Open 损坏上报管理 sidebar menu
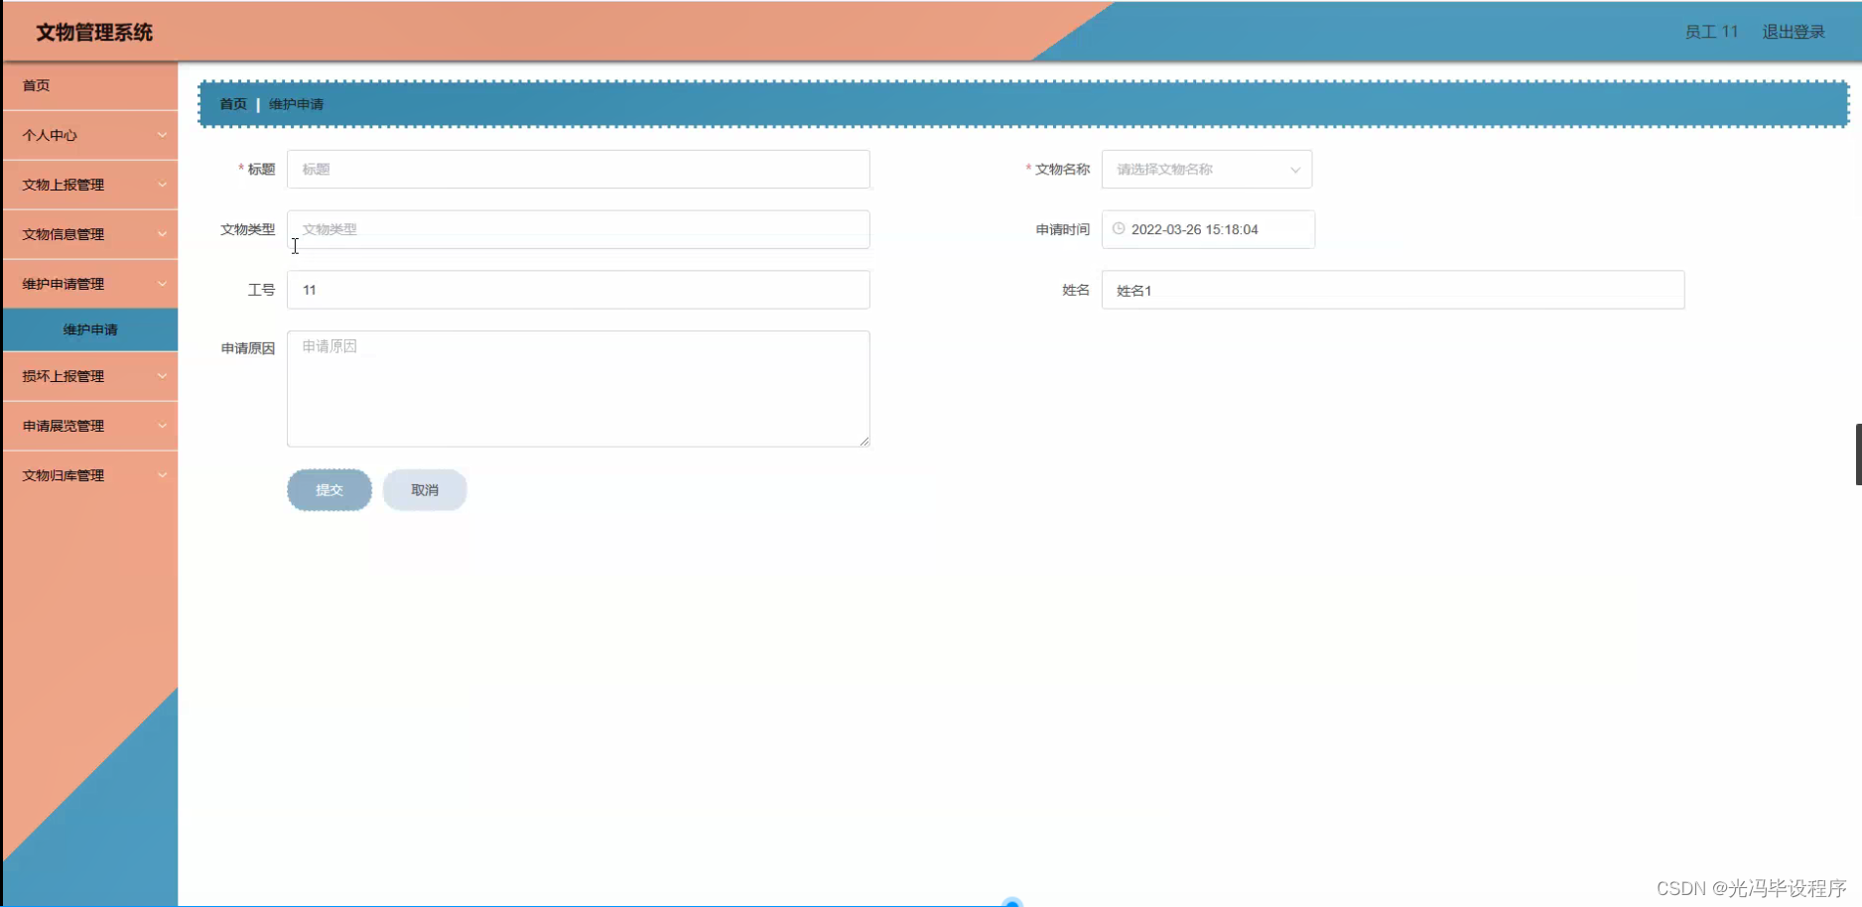Screen dimensions: 1862x907 point(90,376)
